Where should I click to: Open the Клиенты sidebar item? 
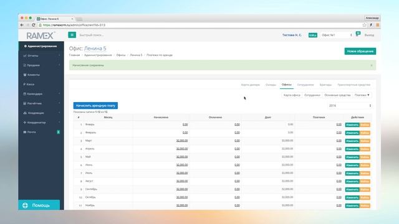[x=41, y=75]
